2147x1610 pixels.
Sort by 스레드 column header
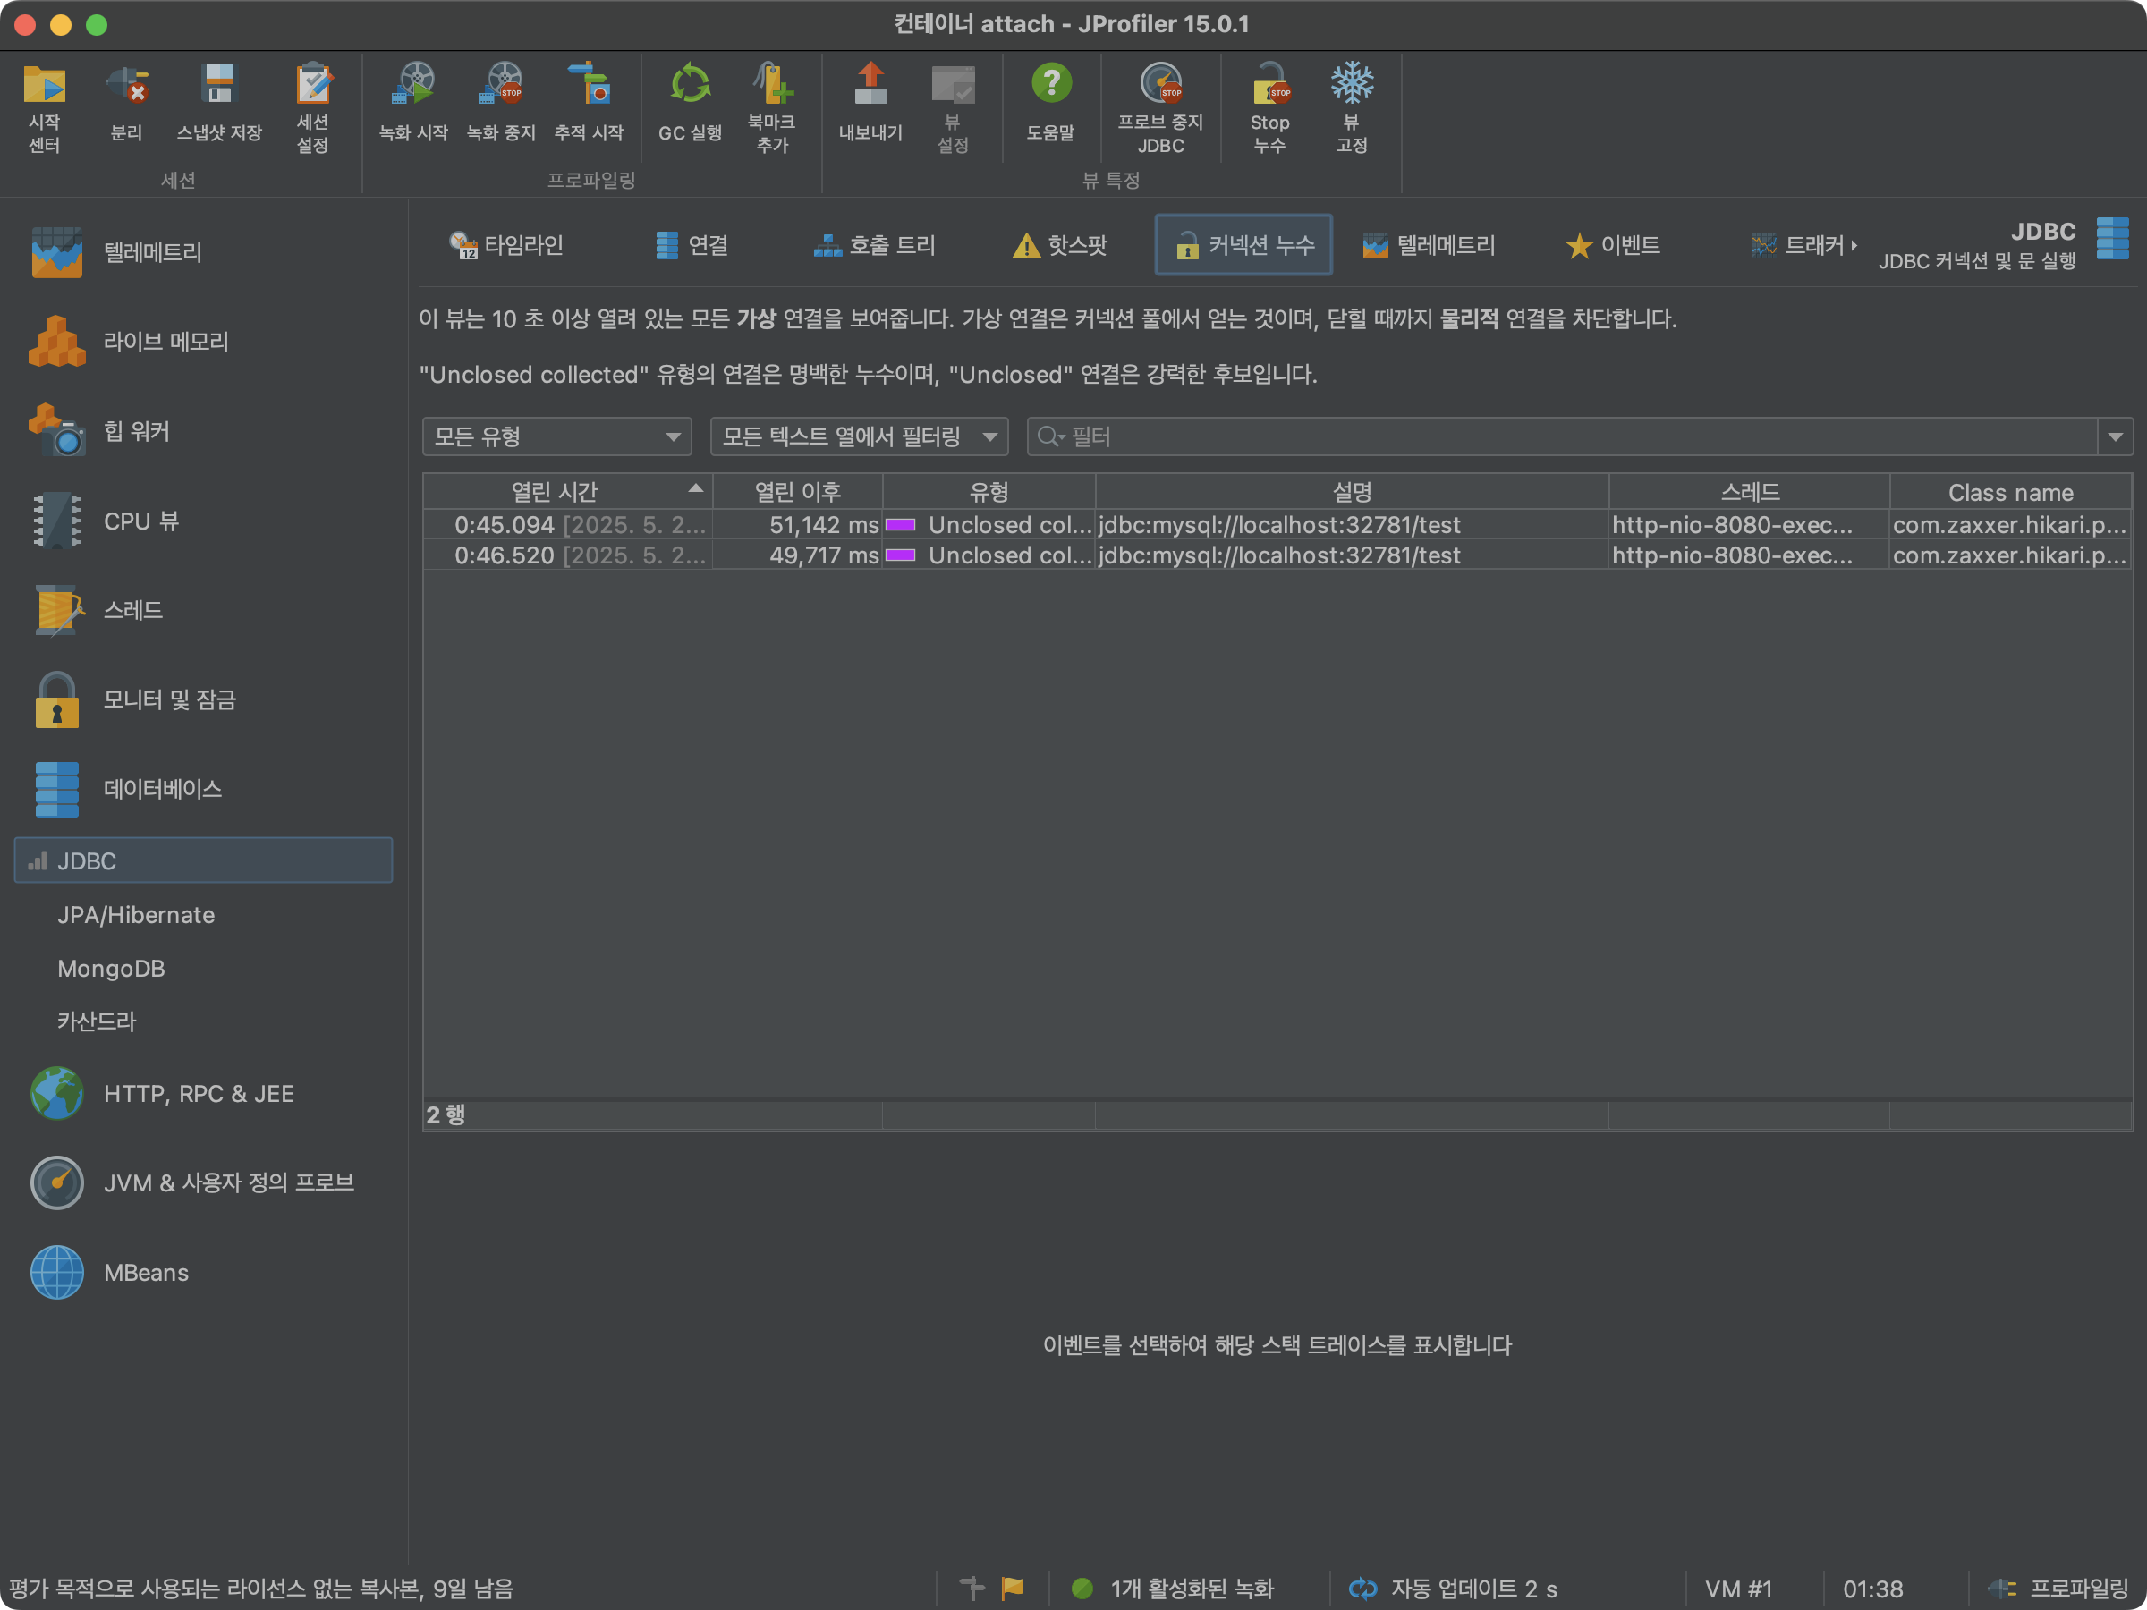coord(1749,492)
